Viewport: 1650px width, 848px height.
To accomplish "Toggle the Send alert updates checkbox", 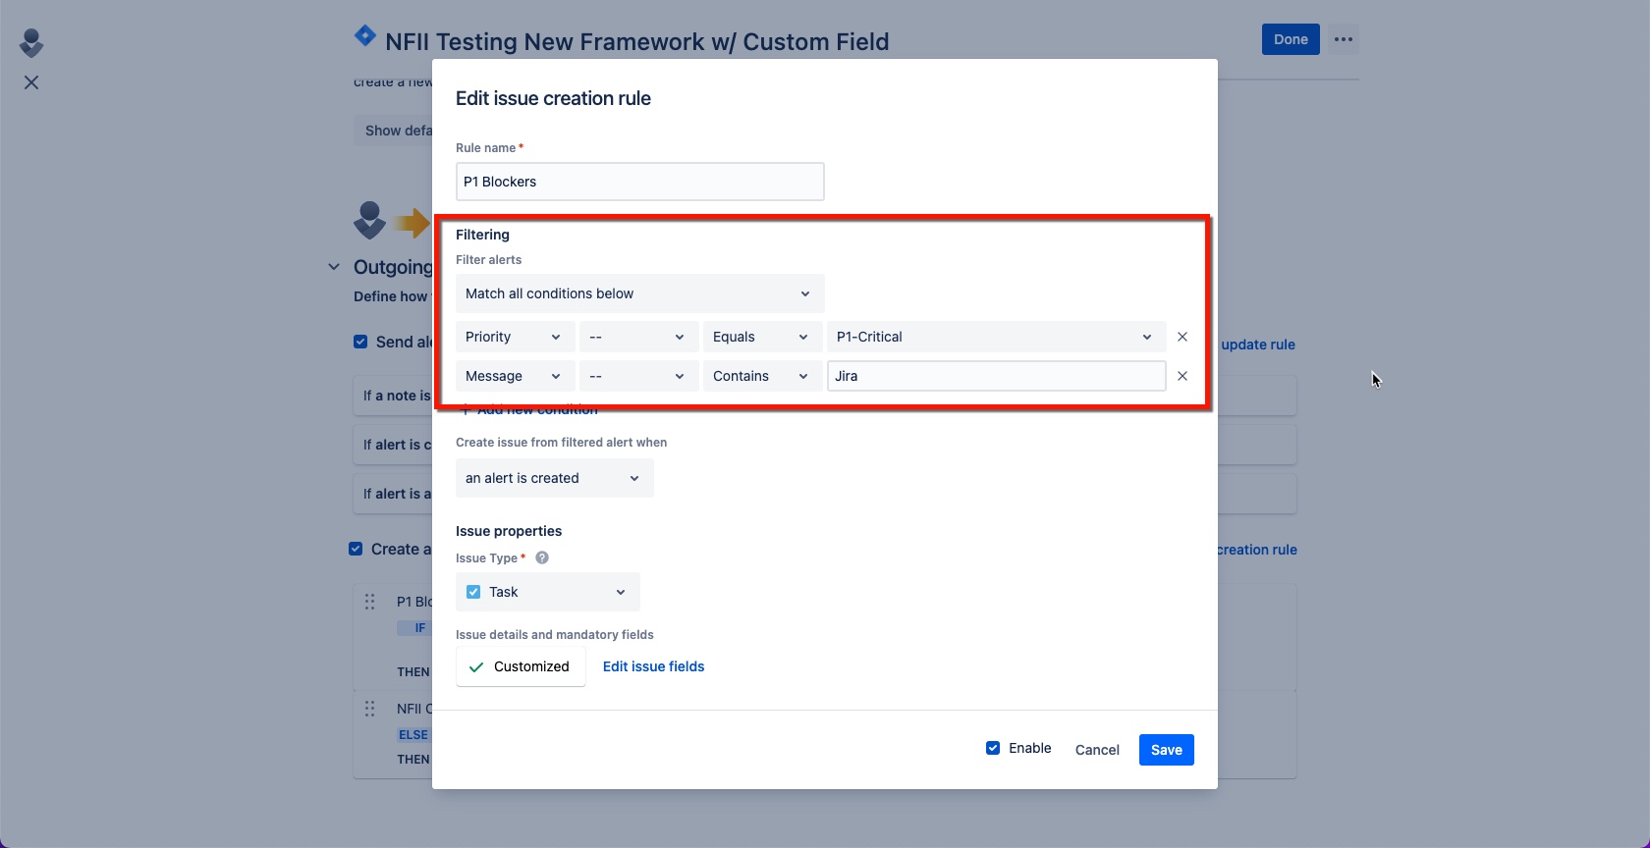I will pos(360,342).
